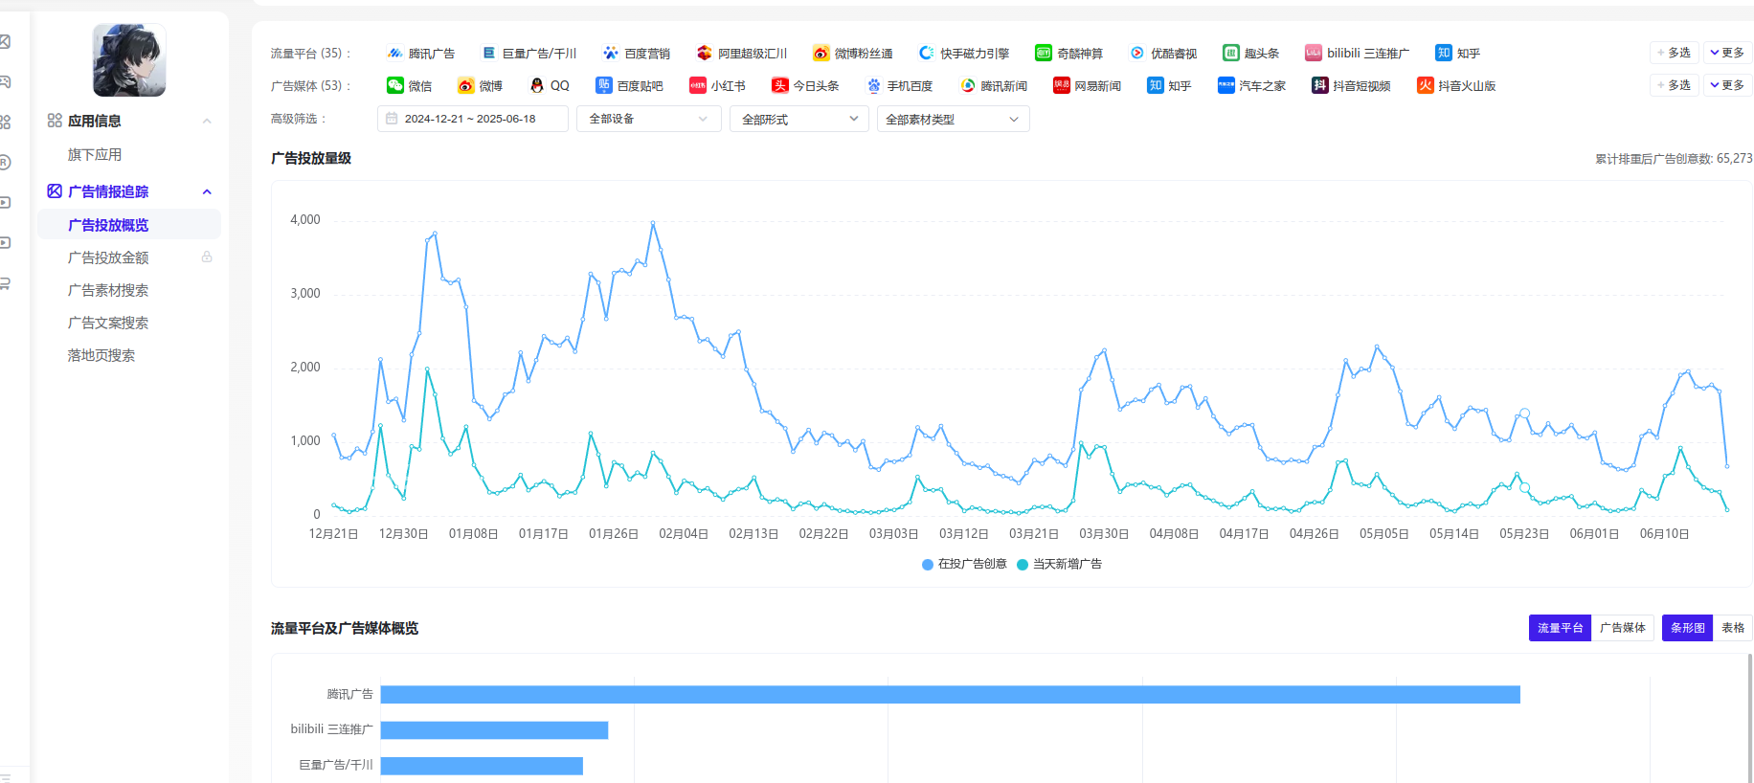Pick the bilibili 三连推广 icon

(x=1314, y=54)
